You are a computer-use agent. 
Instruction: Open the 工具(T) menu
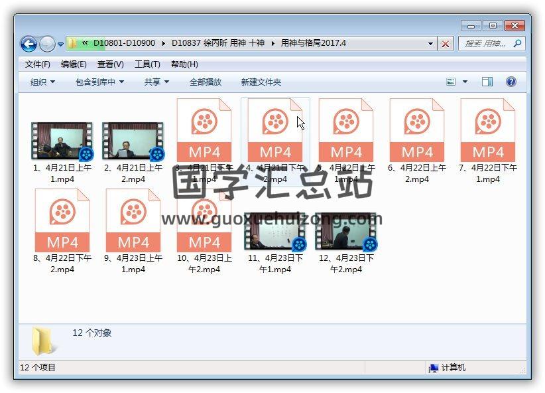click(147, 64)
